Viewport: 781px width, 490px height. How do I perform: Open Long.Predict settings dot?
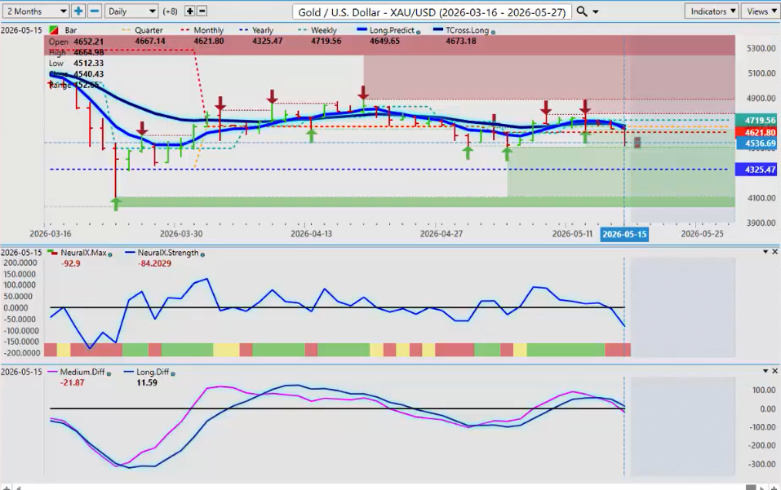tap(419, 33)
